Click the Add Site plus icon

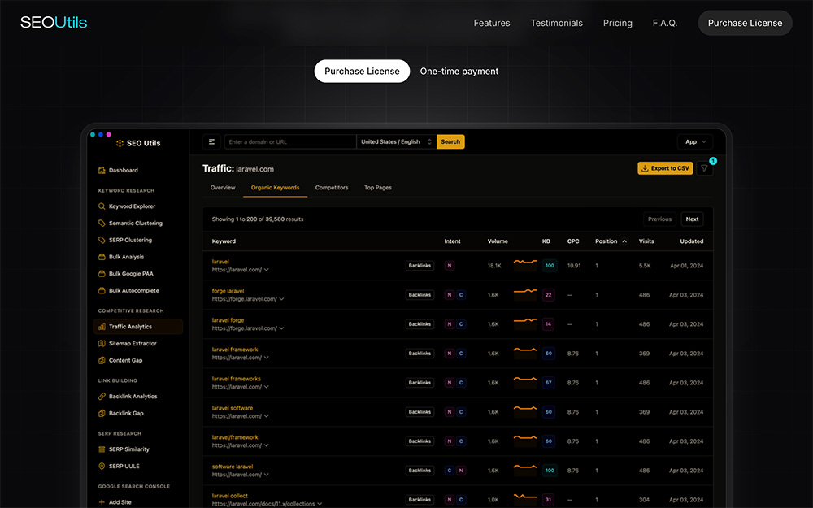(102, 502)
